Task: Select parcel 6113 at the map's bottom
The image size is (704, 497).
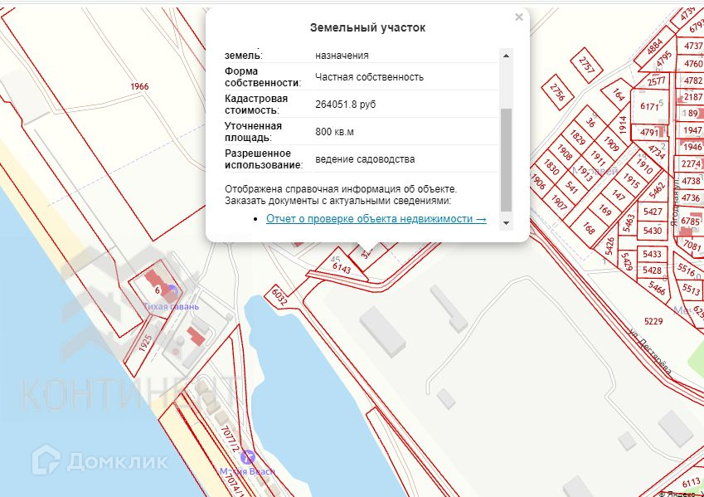Action: click(x=691, y=483)
